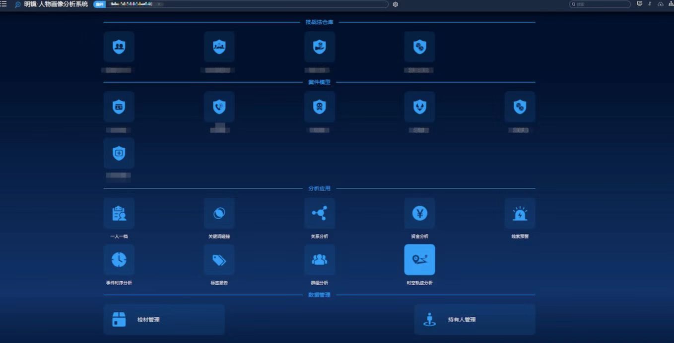
Task: Launch 关键词碰撞 keyword collision tool
Action: (219, 214)
